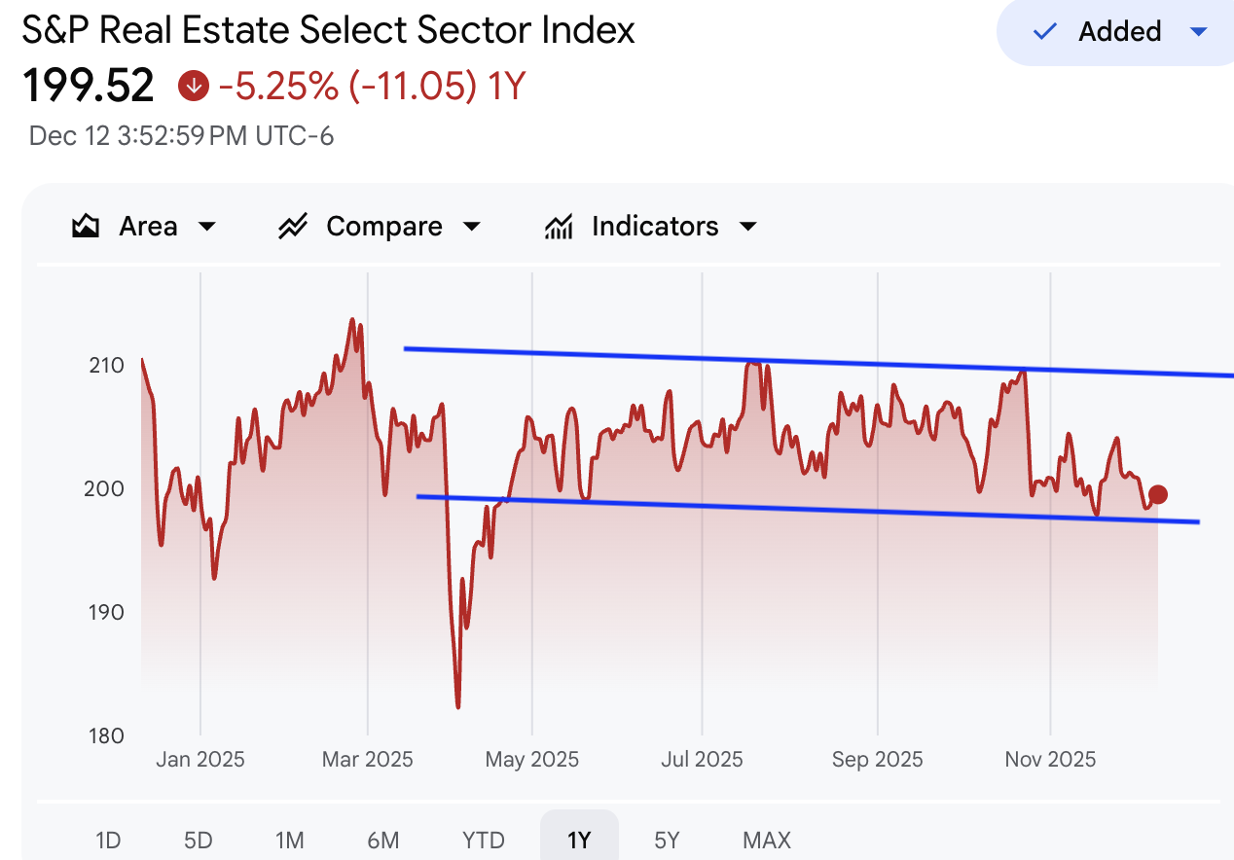The height and width of the screenshot is (860, 1234).
Task: Toggle the 1Y selected time range
Action: pyautogui.click(x=578, y=839)
